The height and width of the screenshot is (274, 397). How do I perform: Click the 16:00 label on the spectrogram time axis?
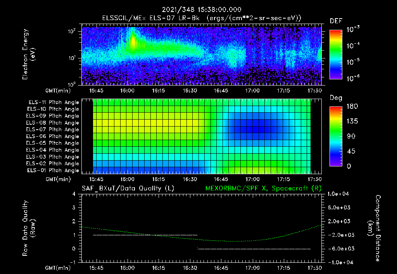127,91
